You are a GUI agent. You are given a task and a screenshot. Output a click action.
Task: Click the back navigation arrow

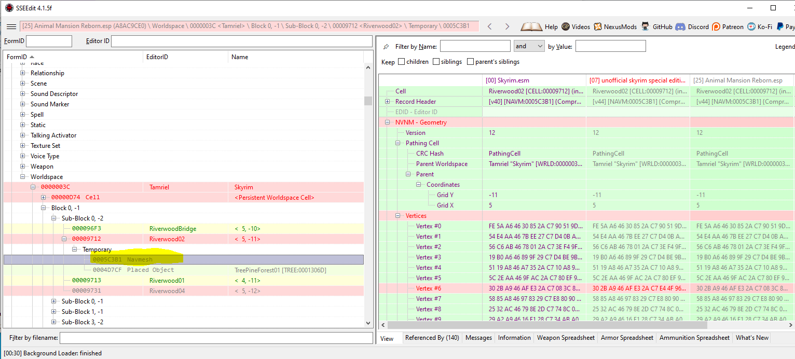tap(489, 26)
